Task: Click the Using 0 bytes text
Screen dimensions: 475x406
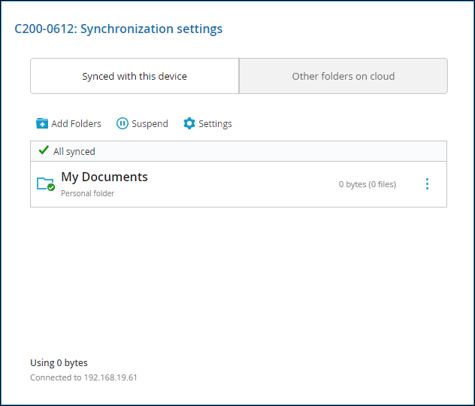Action: point(59,362)
